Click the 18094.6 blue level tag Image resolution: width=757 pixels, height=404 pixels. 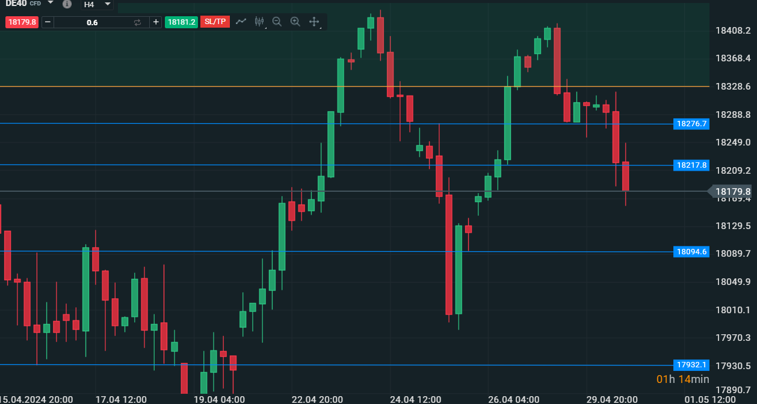(x=691, y=252)
